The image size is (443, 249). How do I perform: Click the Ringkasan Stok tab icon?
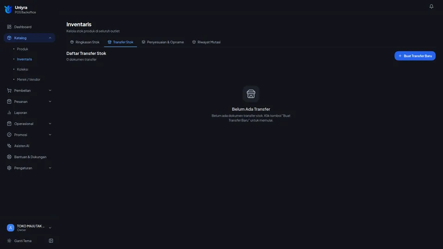point(72,42)
